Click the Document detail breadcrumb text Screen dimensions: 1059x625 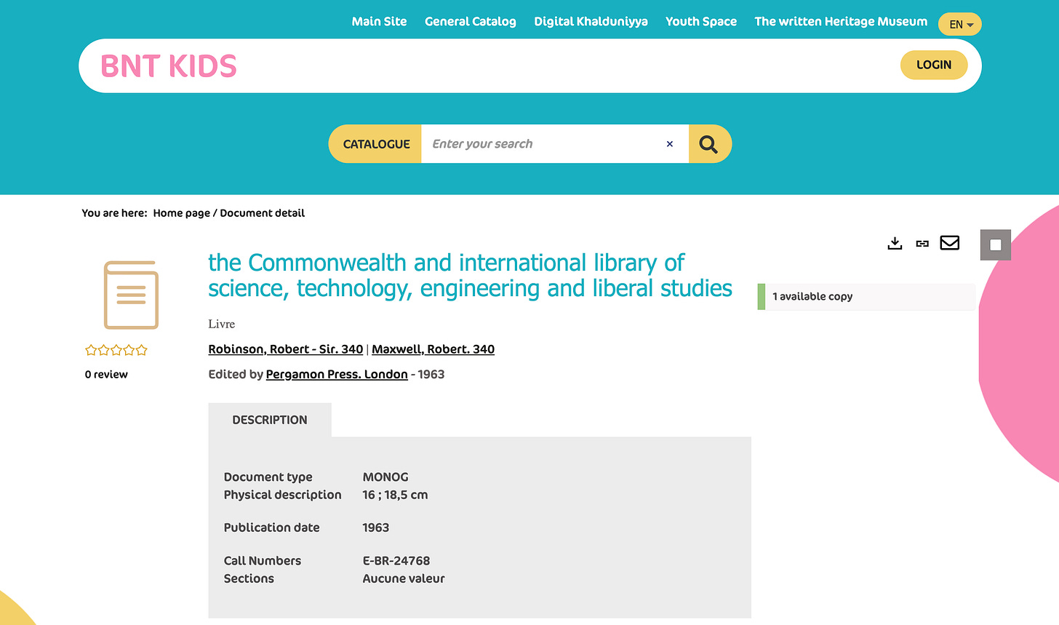click(x=262, y=213)
